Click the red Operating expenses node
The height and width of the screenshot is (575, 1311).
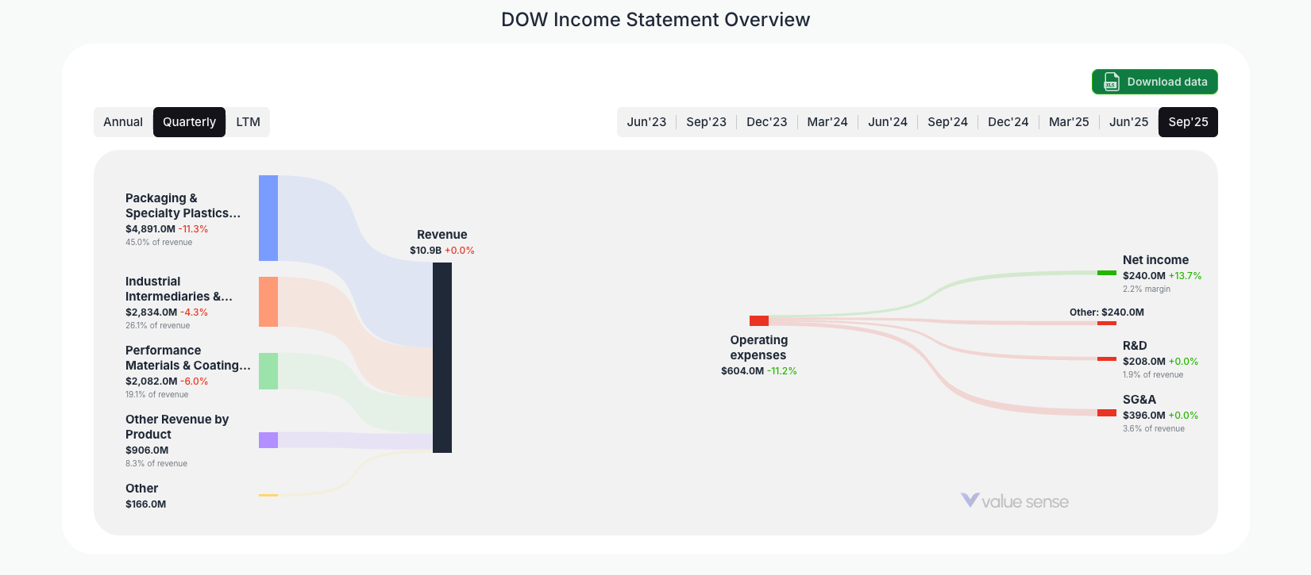759,320
